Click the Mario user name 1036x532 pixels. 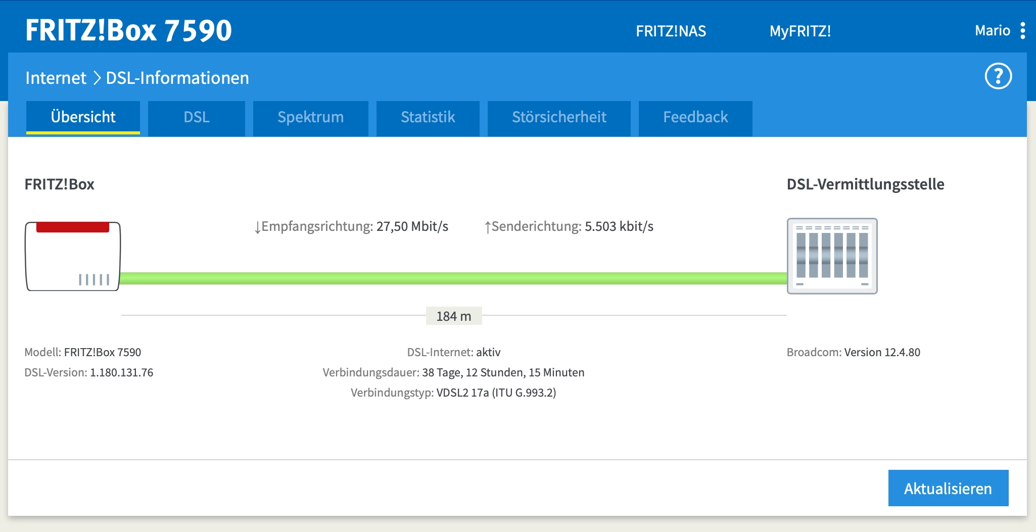(x=992, y=30)
